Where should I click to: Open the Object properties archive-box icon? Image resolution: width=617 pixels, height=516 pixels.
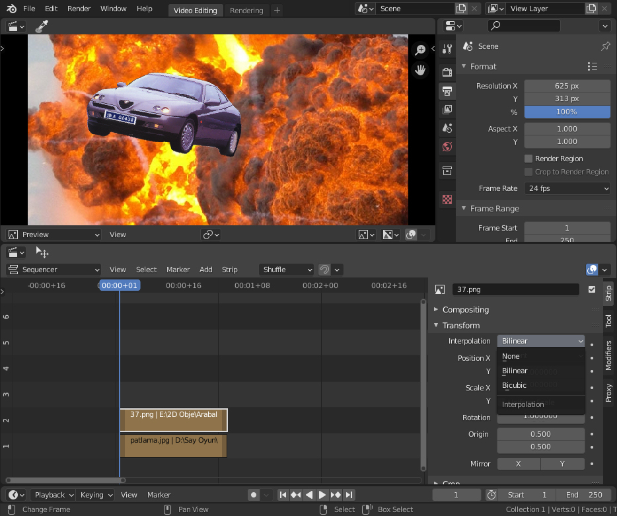(x=447, y=170)
